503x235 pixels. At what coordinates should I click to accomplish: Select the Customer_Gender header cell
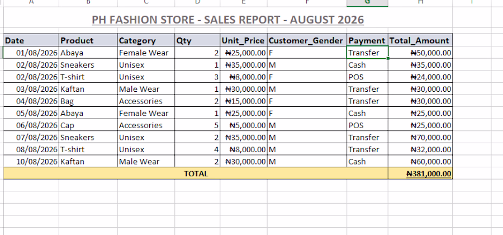307,40
